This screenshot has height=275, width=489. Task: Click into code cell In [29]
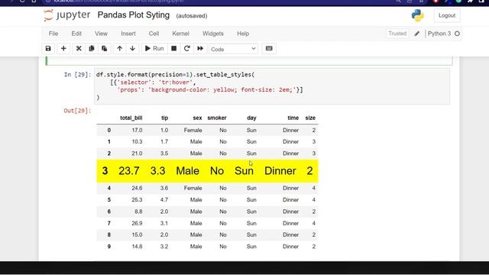272,86
